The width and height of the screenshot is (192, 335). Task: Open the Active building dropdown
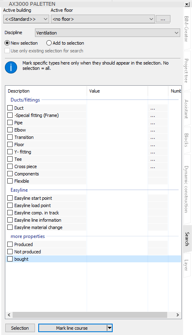pyautogui.click(x=26, y=19)
